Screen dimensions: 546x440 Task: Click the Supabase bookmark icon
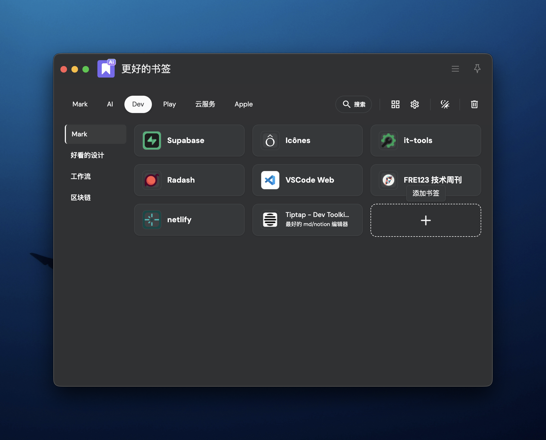152,141
